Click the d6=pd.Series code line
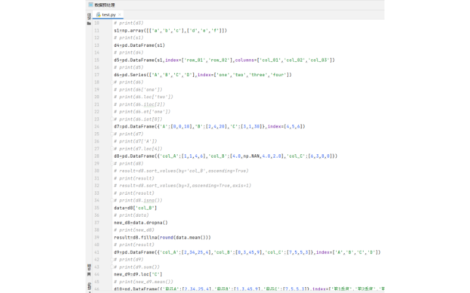This screenshot has width=470, height=293. pyautogui.click(x=202, y=75)
